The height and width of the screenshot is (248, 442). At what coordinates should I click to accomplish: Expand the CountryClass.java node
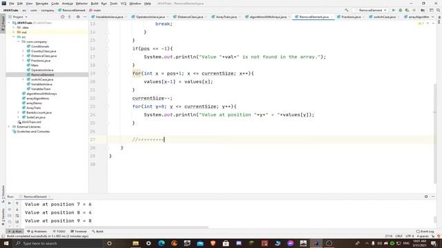pos(23,51)
